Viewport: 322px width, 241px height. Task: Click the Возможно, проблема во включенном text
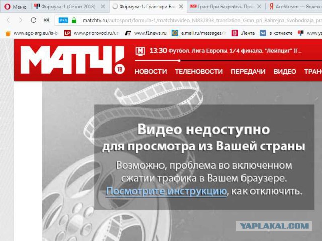point(204,165)
